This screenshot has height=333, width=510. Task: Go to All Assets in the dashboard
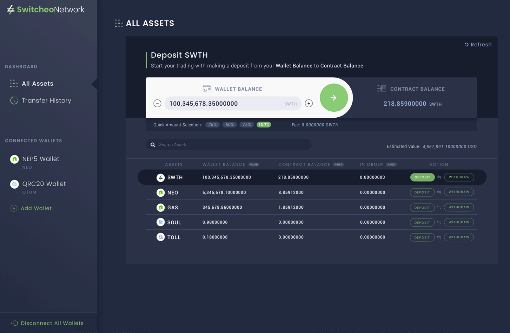click(x=38, y=84)
